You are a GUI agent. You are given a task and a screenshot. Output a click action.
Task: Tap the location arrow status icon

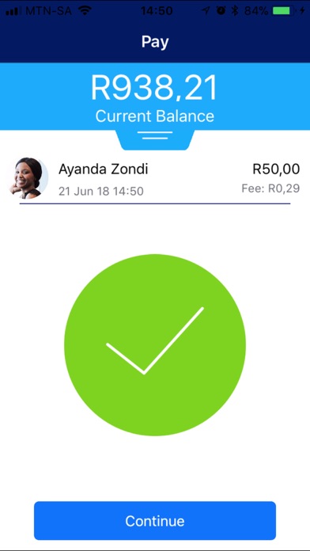(x=206, y=11)
